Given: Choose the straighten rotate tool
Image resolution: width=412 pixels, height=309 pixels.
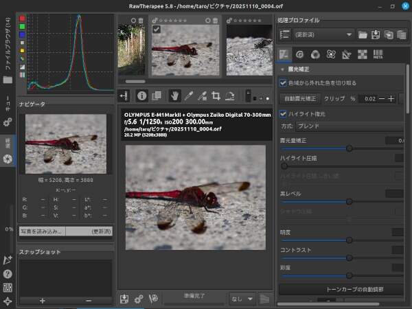Looking at the screenshot, I should coord(231,96).
